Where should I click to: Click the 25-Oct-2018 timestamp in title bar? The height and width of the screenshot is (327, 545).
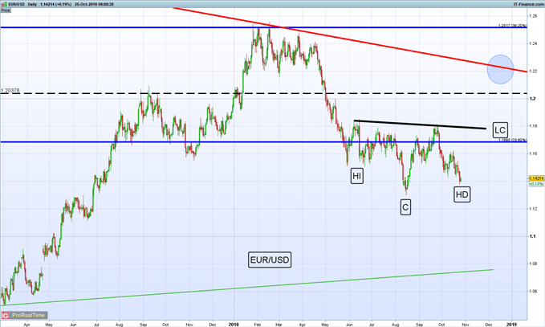click(x=94, y=4)
